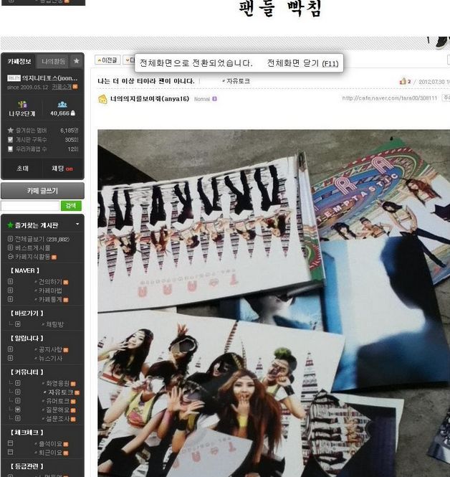Click the icon beside 카페지식활동
Viewport: 450px width, 477px height.
pyautogui.click(x=10, y=257)
